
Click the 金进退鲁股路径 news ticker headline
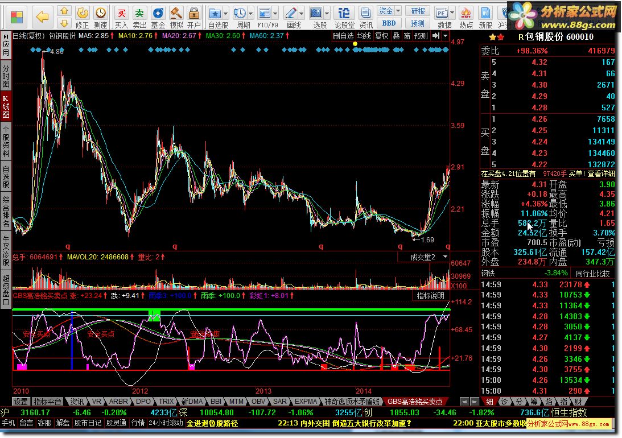click(x=212, y=423)
